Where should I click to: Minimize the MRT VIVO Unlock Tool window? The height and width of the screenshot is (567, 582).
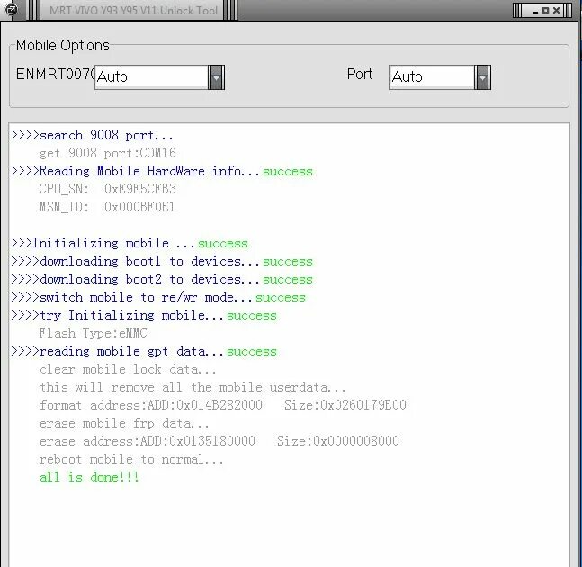[535, 11]
